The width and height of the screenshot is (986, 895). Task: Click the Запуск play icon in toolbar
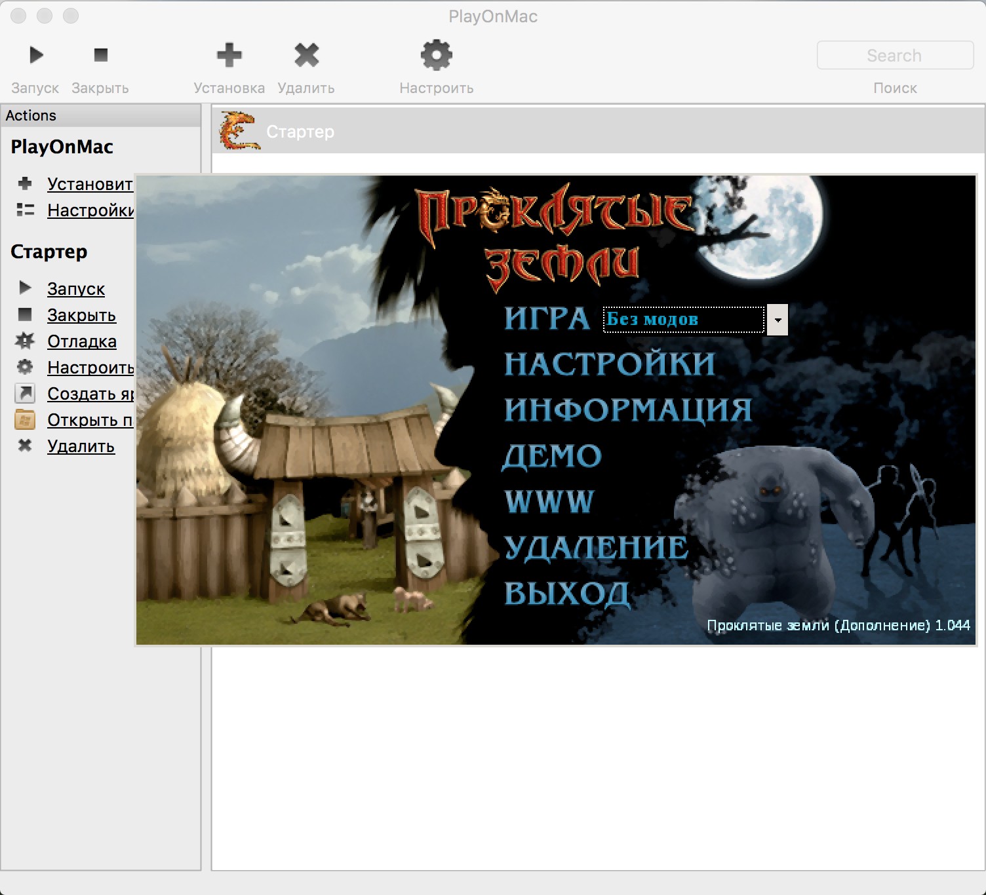[x=36, y=55]
